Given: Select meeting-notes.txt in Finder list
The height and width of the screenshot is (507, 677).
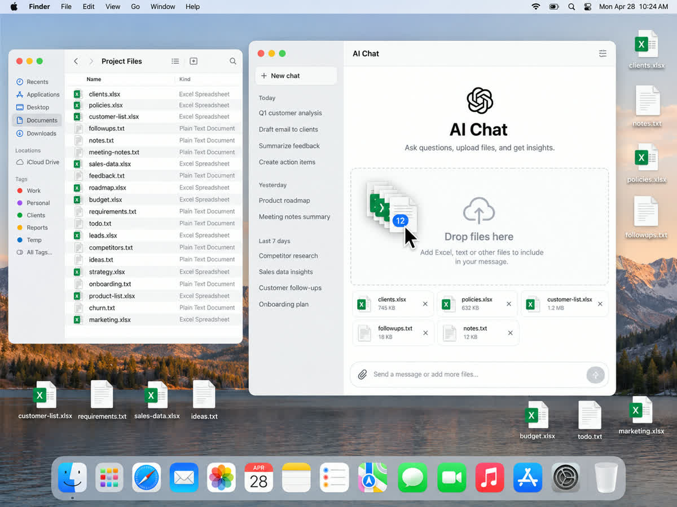Looking at the screenshot, I should click(x=154, y=152).
